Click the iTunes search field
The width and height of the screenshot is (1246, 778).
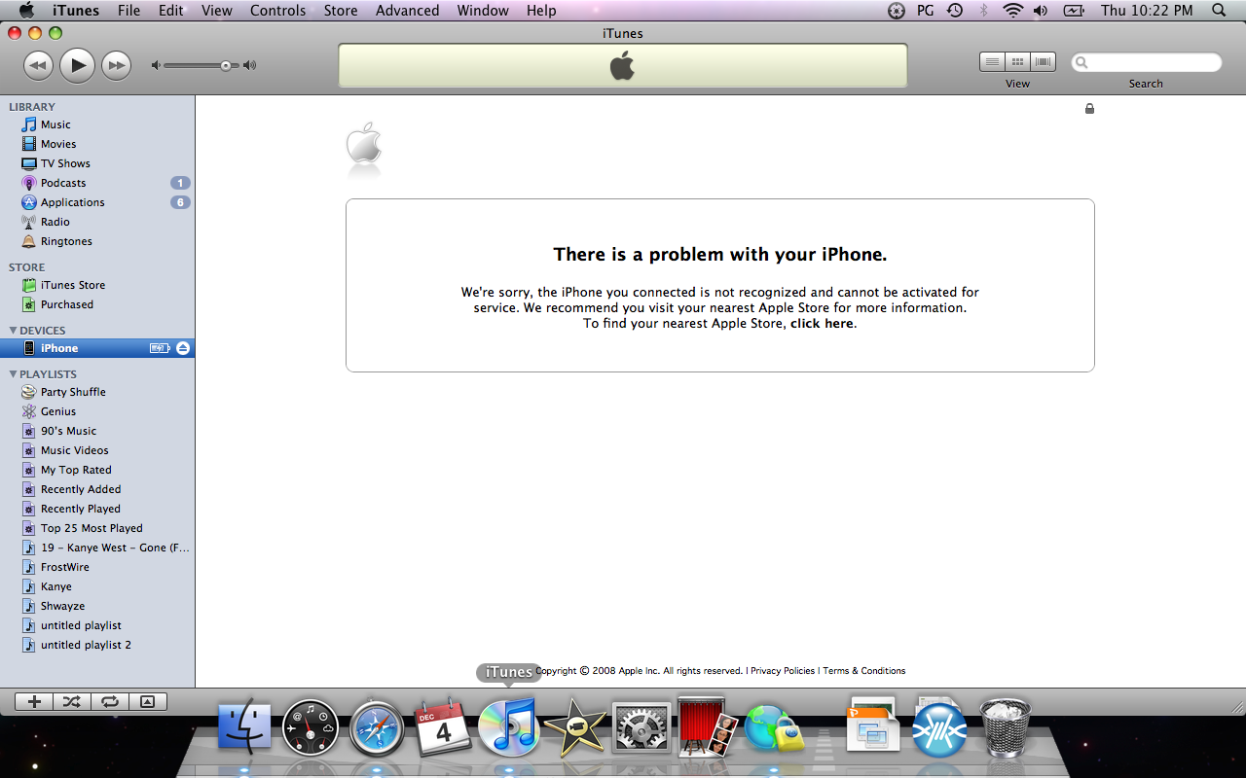click(1147, 62)
